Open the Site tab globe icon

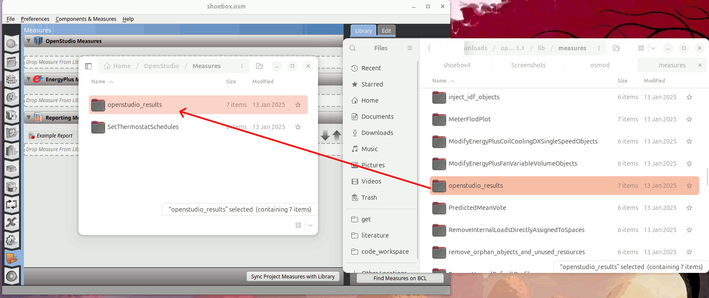pyautogui.click(x=12, y=43)
